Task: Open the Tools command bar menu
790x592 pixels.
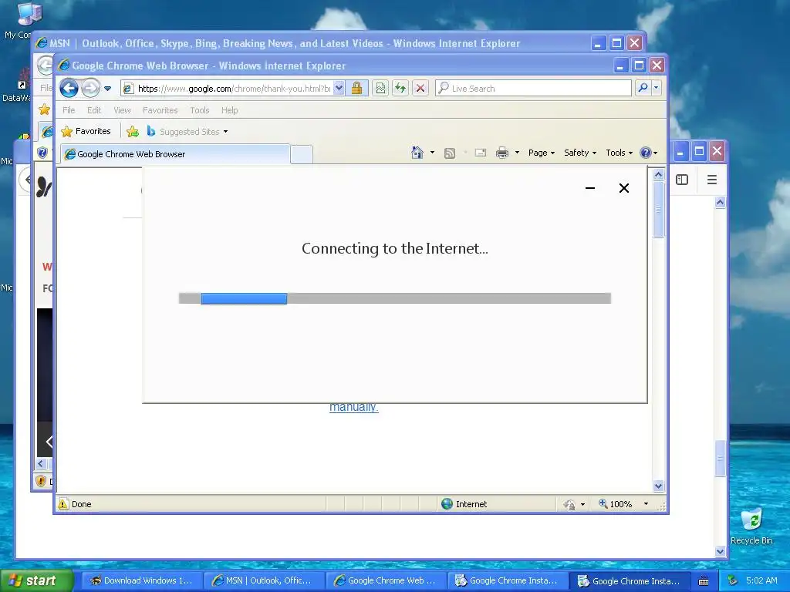Action: [619, 153]
